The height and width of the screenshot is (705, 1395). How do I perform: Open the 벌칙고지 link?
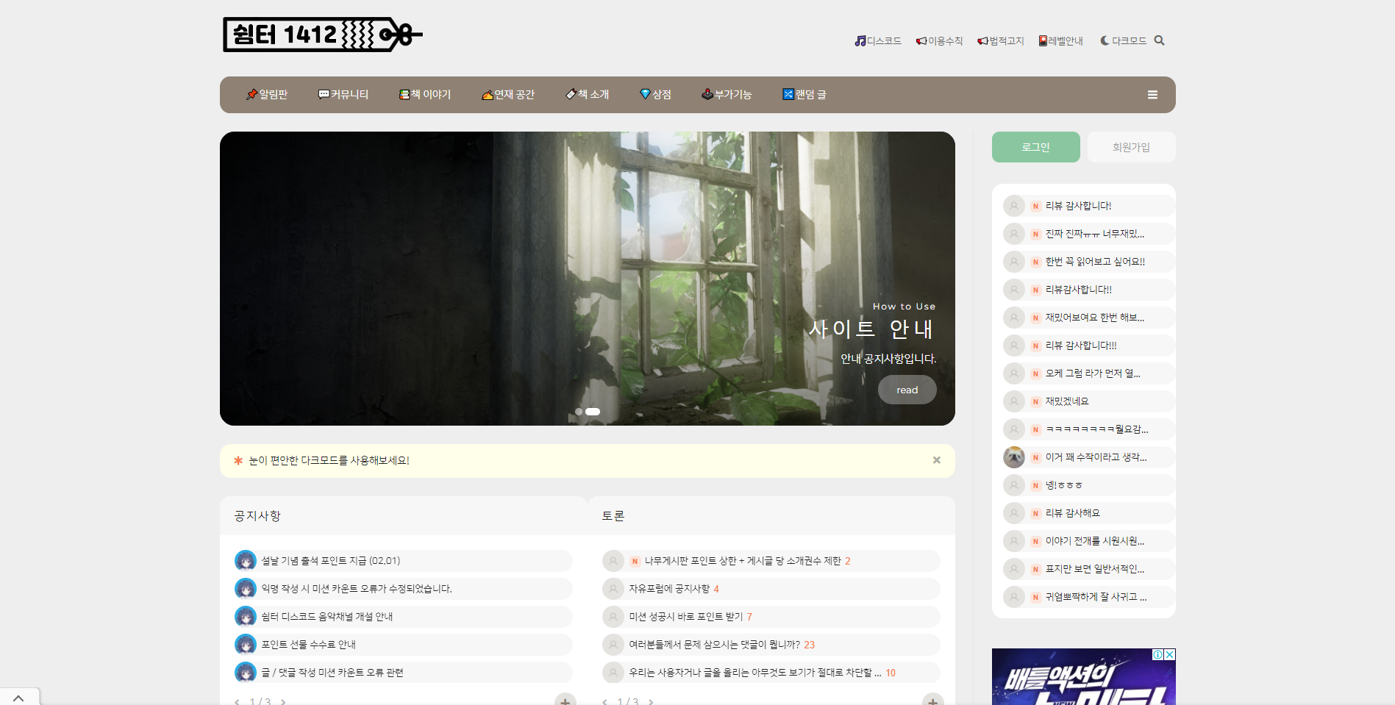pos(1001,41)
